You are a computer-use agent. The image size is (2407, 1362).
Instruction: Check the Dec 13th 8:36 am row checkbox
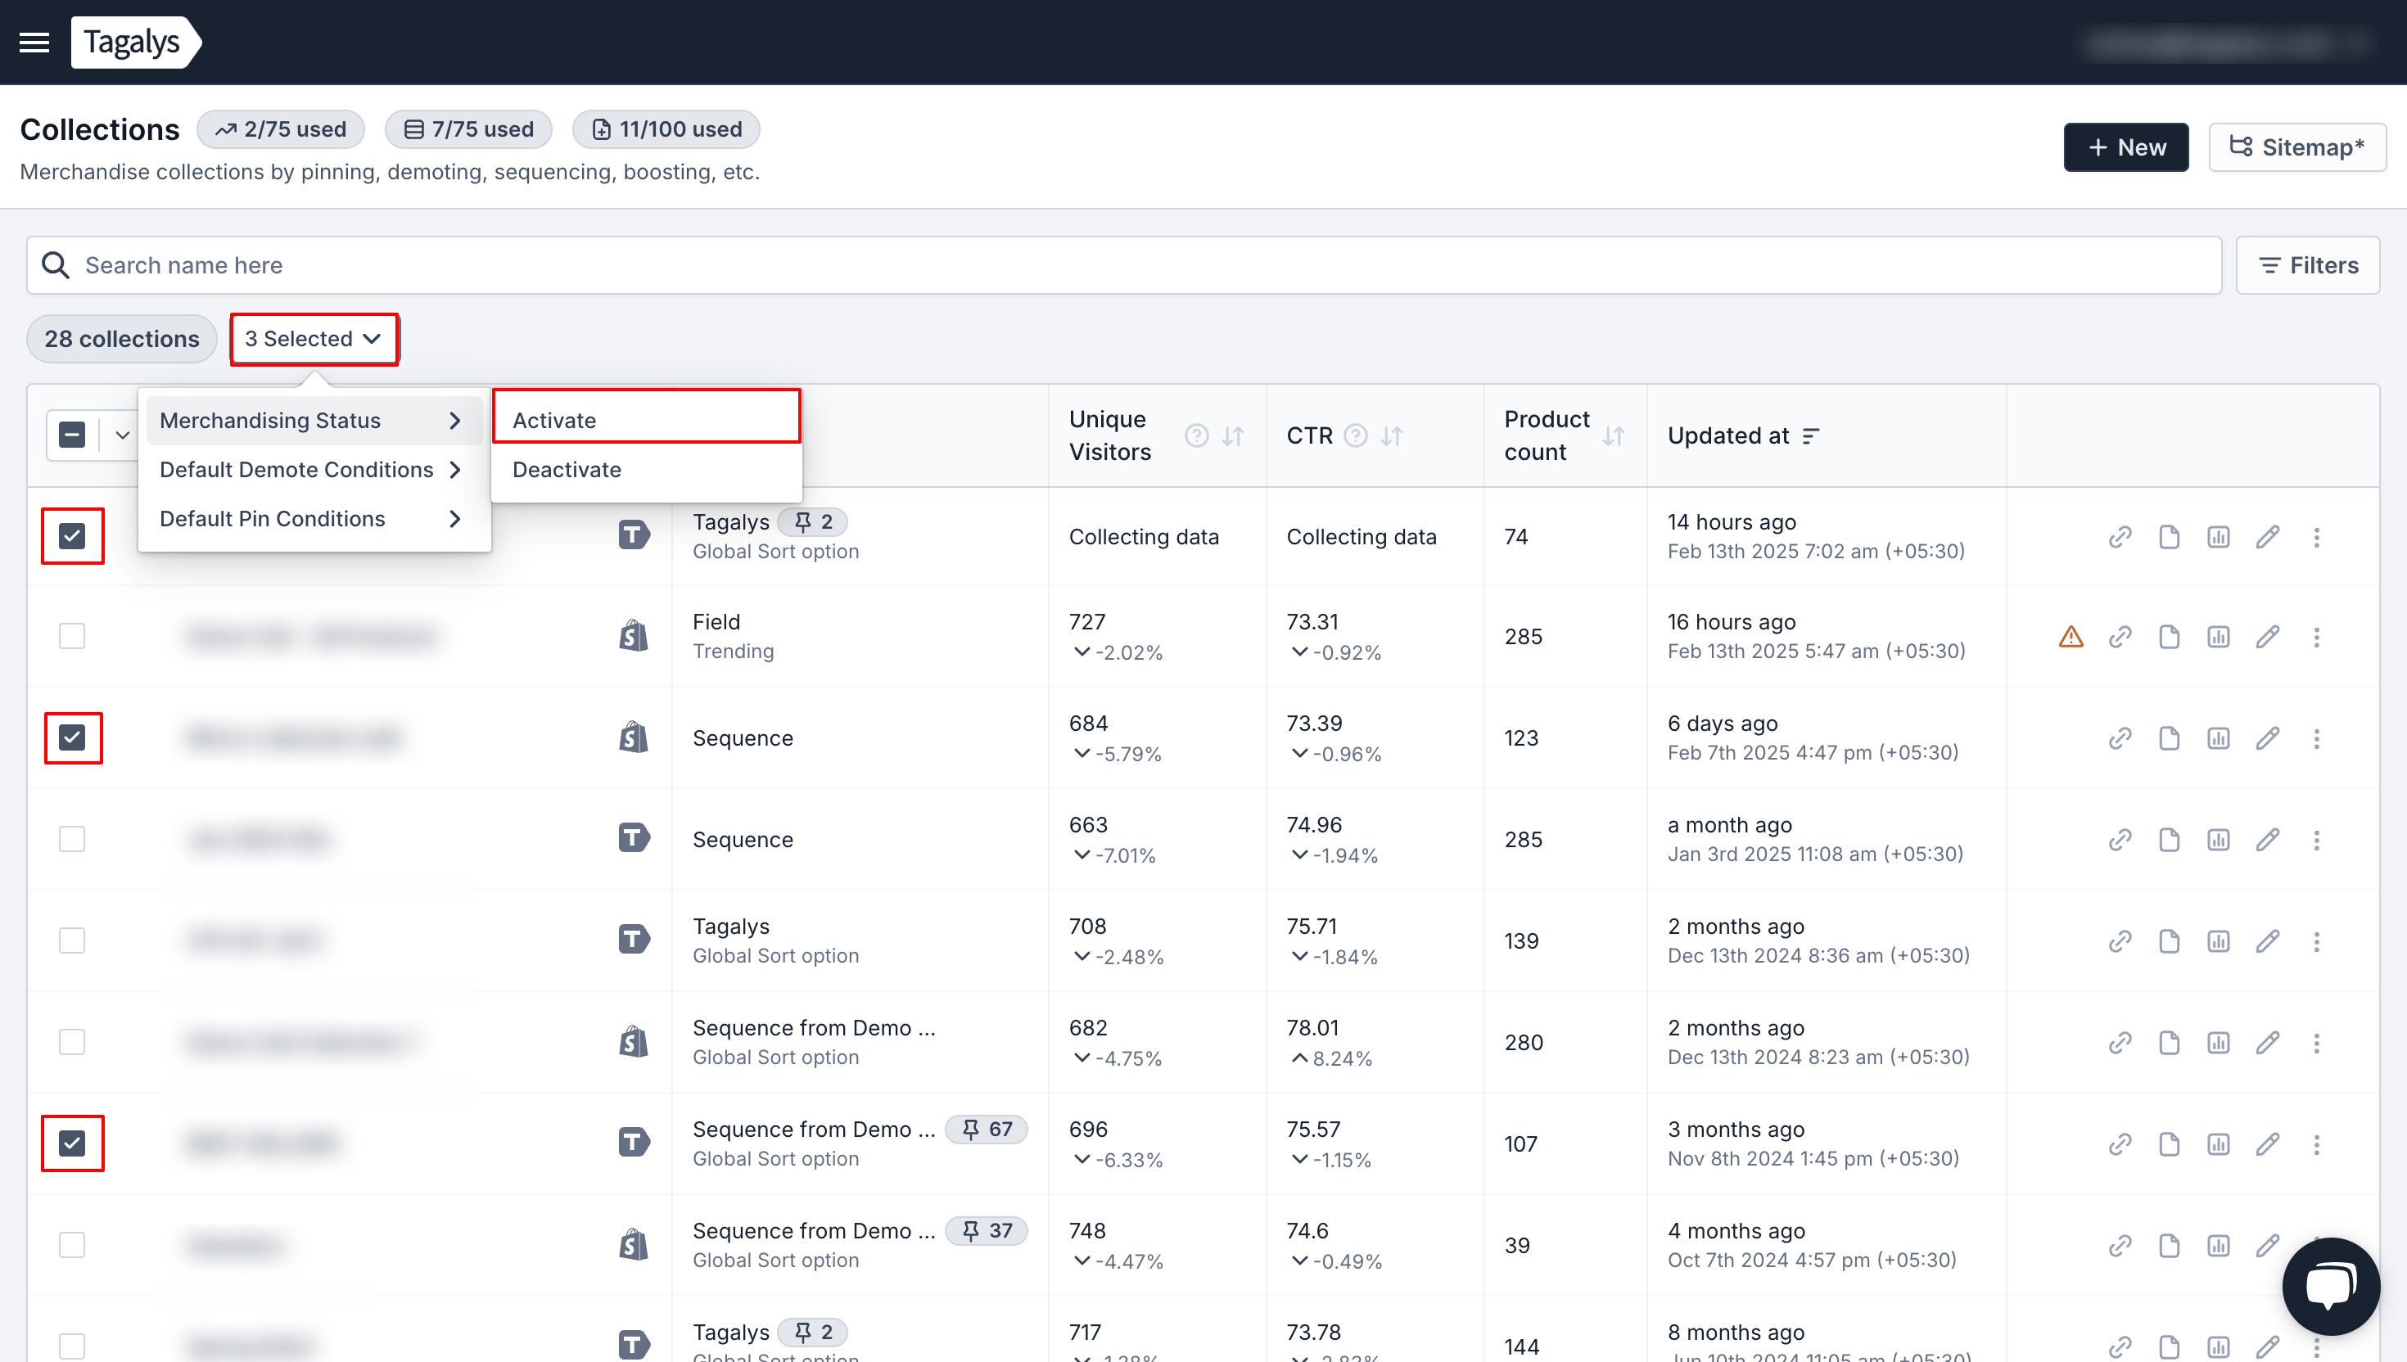pos(72,940)
